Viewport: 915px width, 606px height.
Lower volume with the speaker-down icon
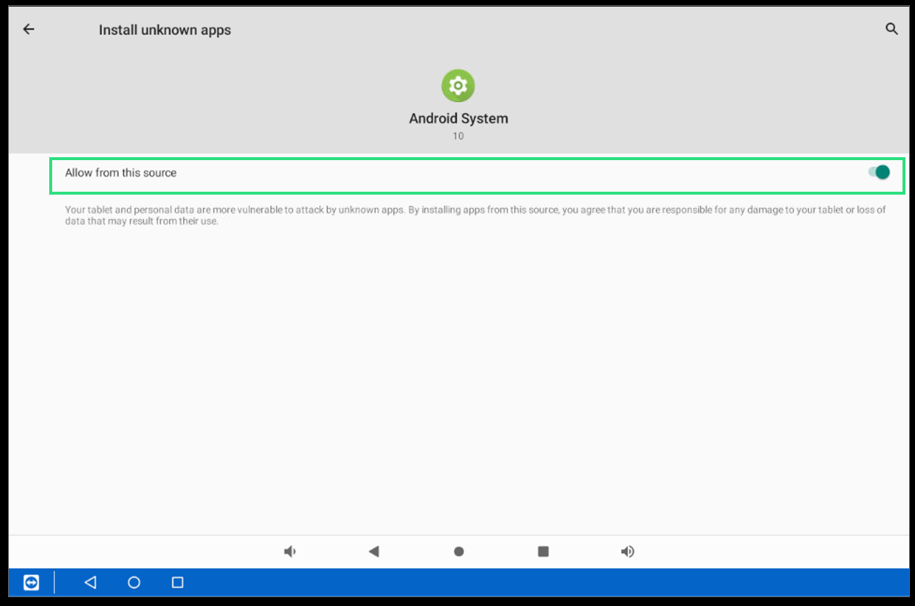tap(290, 552)
